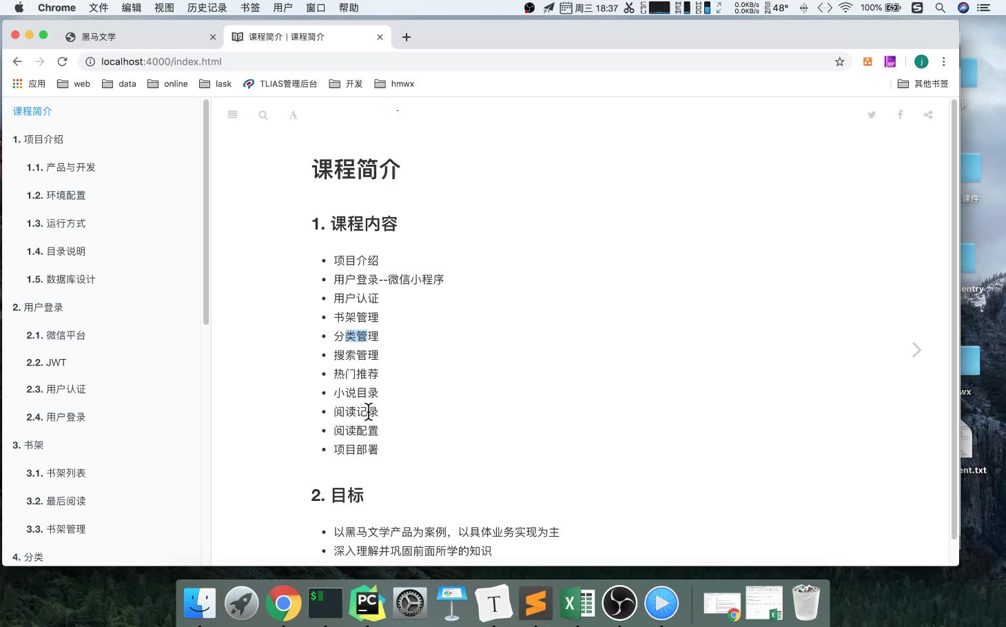The width and height of the screenshot is (1006, 627).
Task: Open Excel from the Dock
Action: click(577, 604)
